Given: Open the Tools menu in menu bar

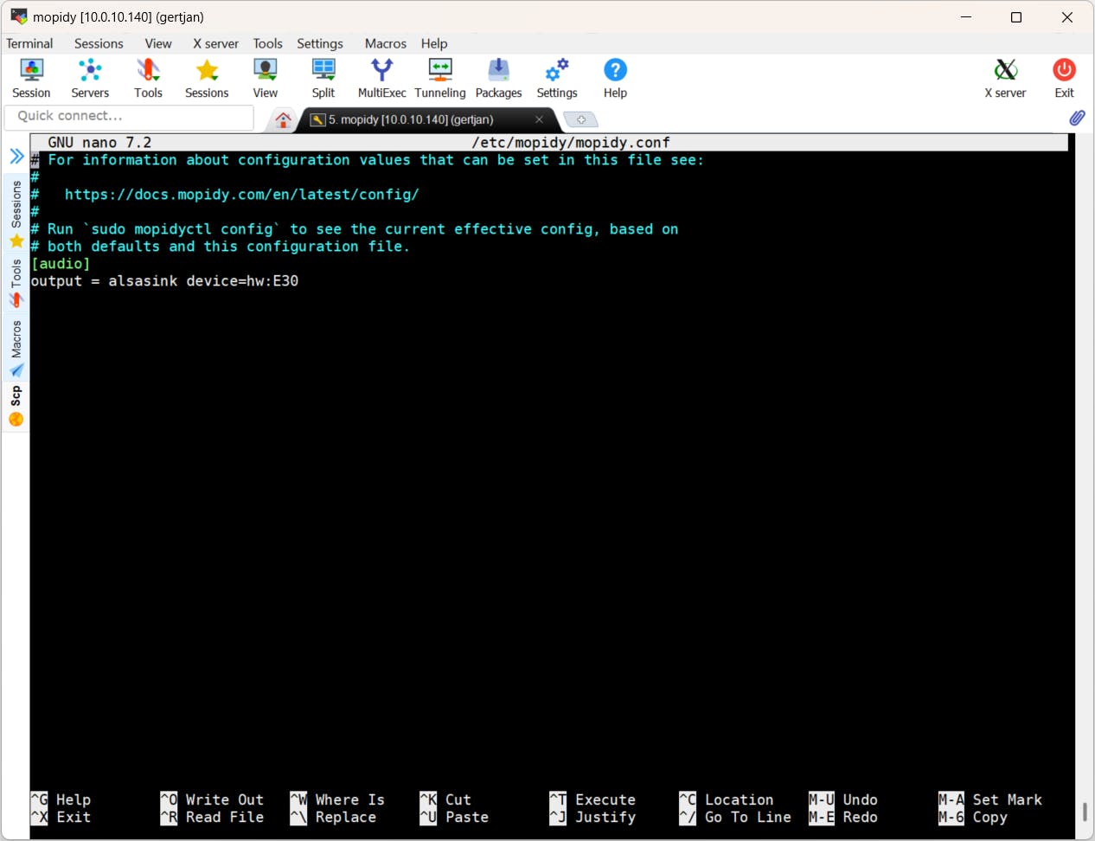Looking at the screenshot, I should click(x=267, y=43).
